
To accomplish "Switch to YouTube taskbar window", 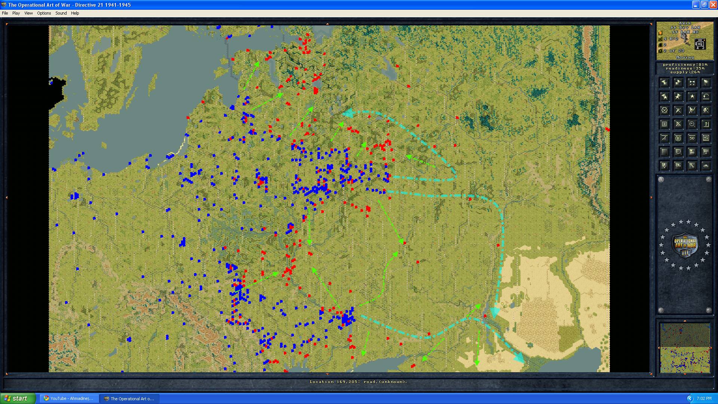I will (69, 398).
